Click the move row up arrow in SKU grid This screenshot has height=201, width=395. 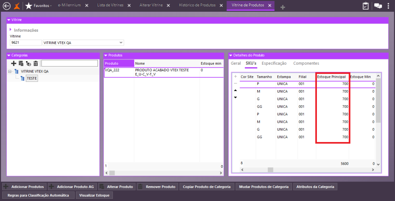pyautogui.click(x=235, y=90)
